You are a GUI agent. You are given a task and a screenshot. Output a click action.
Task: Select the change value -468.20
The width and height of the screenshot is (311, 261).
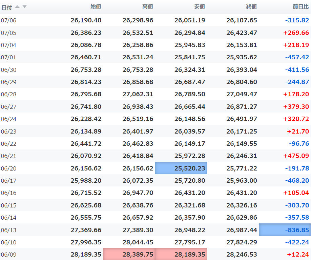tap(297, 181)
